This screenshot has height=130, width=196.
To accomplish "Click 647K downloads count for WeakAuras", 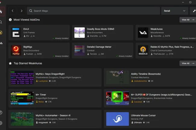I will coord(168,36).
